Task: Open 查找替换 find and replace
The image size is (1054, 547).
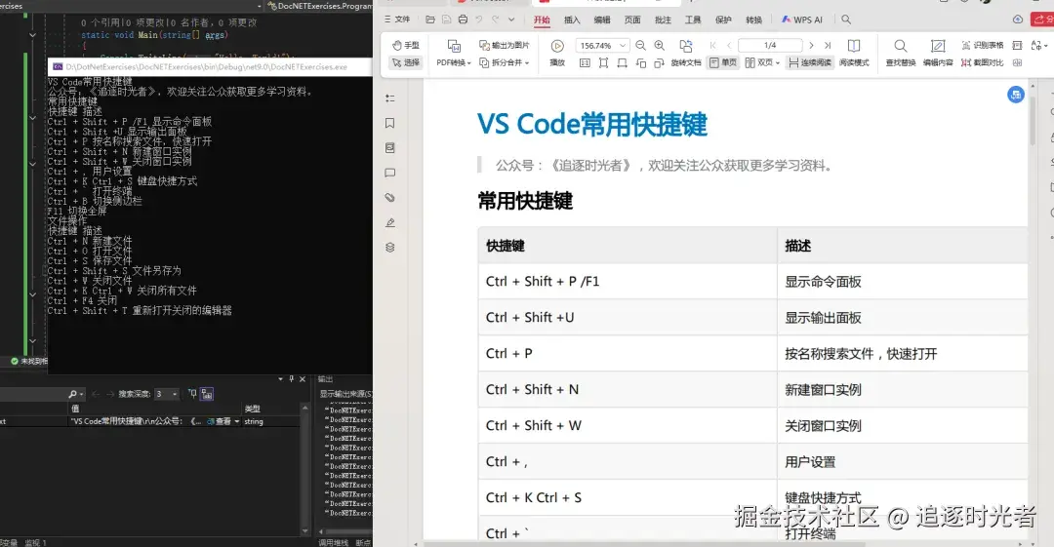Action: tap(900, 53)
